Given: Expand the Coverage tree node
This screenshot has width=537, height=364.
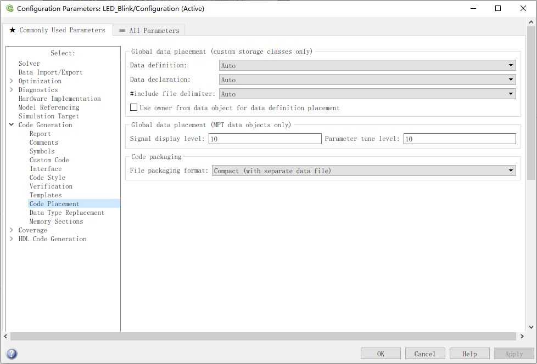Looking at the screenshot, I should (x=12, y=230).
